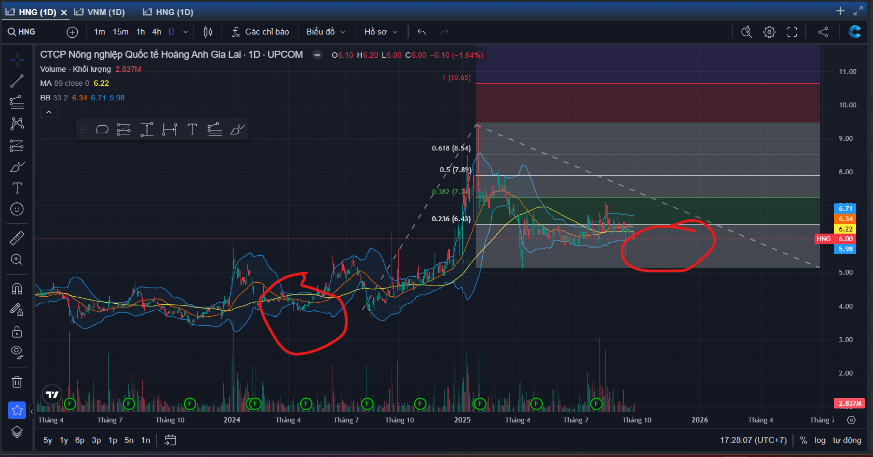Switch to the VNM (1D) tab

(x=100, y=12)
